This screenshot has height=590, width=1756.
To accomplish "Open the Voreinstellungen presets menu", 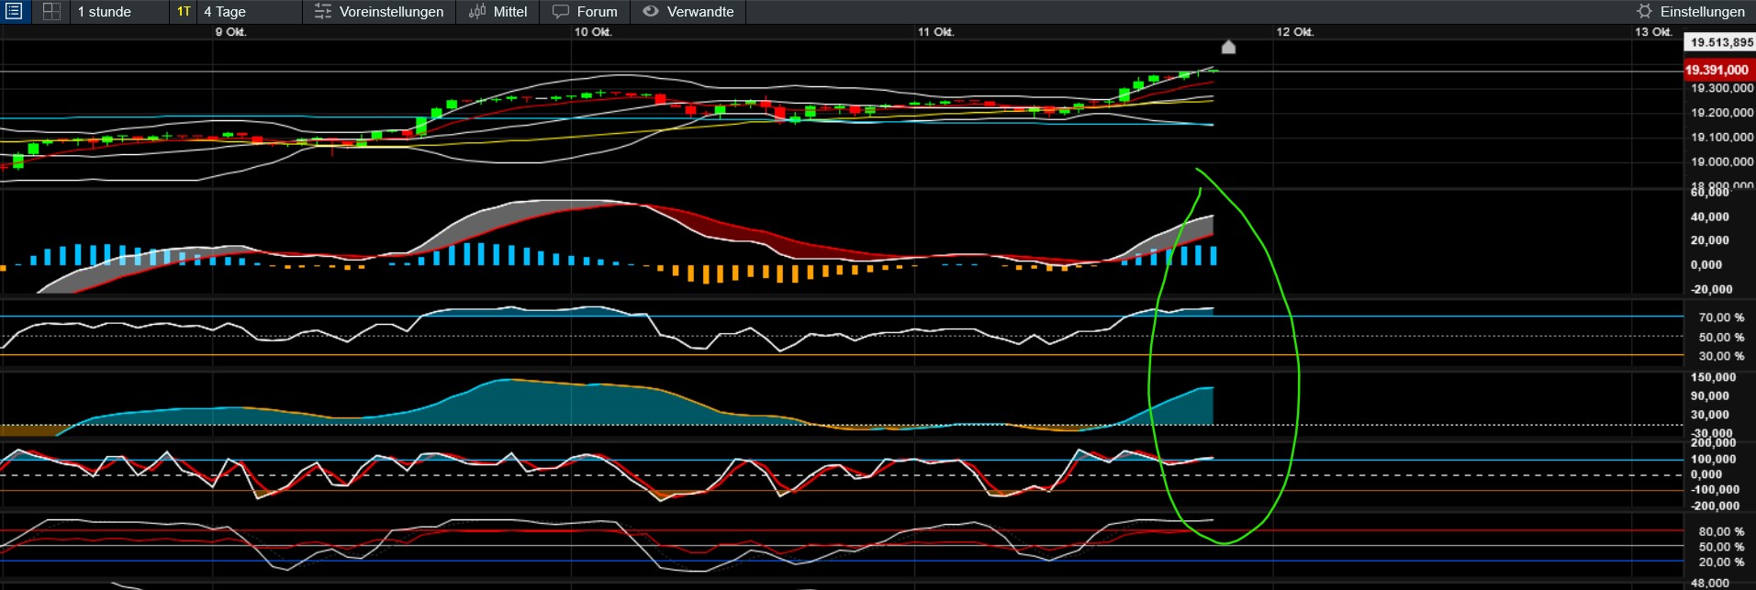I will tap(391, 12).
